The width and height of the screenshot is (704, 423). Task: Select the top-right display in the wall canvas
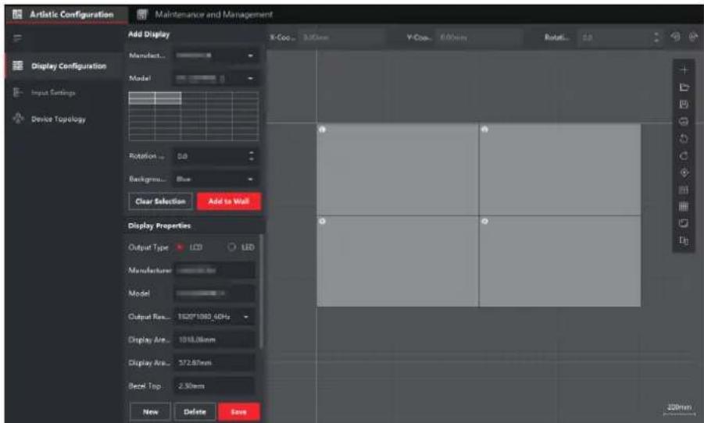coord(560,169)
